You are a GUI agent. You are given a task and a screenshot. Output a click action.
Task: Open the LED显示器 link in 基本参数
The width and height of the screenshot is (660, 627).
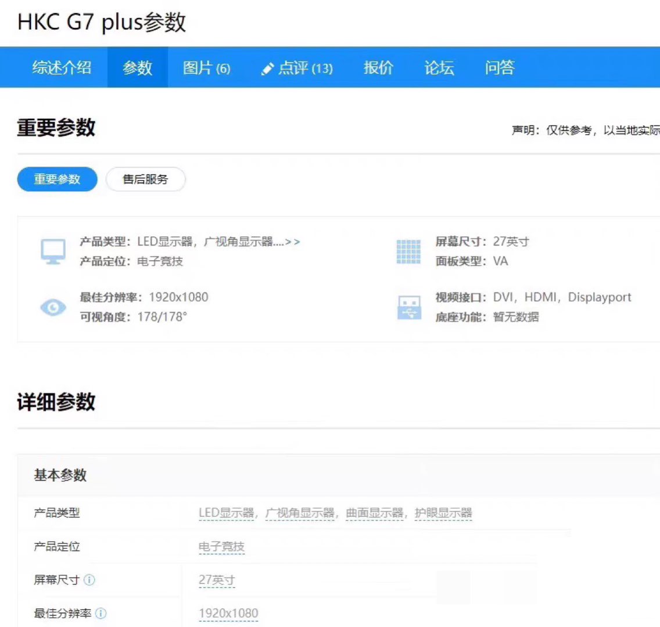pos(227,513)
